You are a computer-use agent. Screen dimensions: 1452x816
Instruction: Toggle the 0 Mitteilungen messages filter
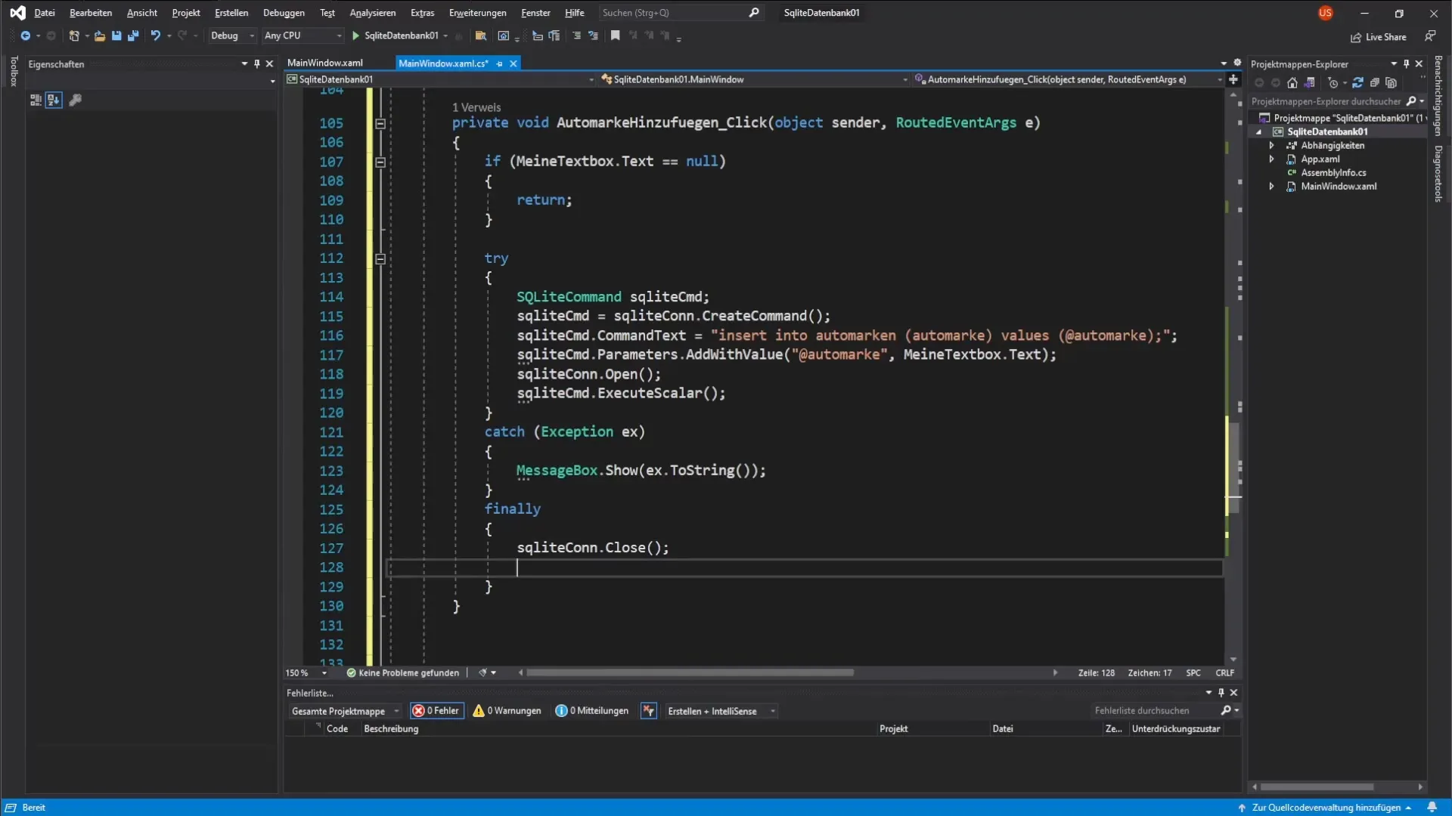pos(591,710)
